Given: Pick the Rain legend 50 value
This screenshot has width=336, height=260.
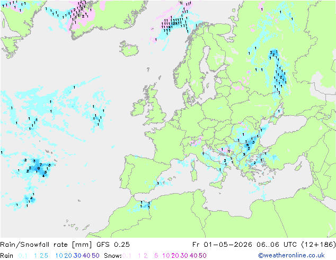Looking at the screenshot, I should coord(95,256).
